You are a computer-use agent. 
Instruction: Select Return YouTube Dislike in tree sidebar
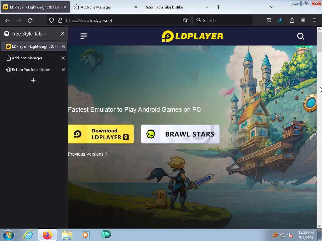coord(34,70)
